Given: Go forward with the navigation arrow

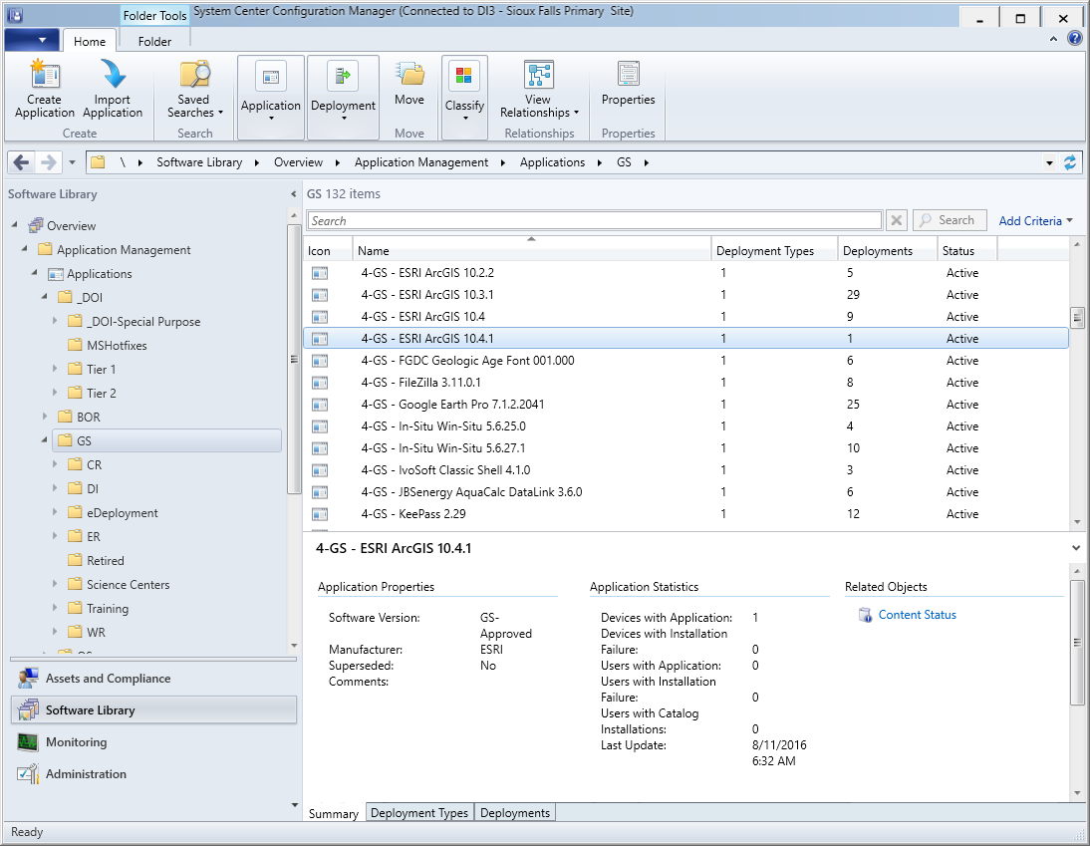Looking at the screenshot, I should click(48, 162).
